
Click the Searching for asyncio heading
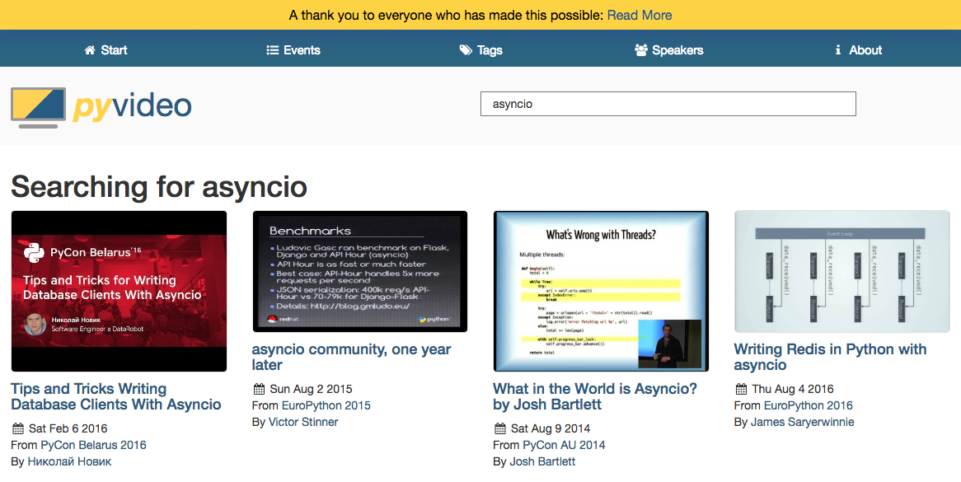point(159,187)
